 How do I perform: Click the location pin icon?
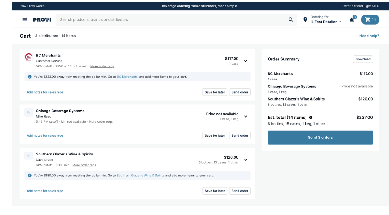click(x=305, y=19)
